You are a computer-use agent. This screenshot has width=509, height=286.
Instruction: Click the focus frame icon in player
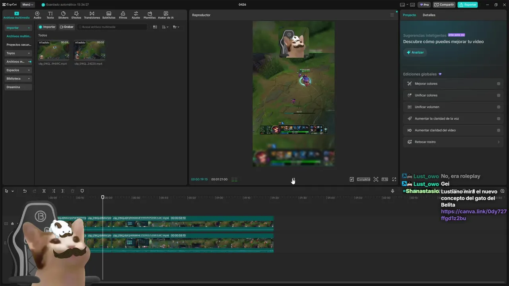(376, 179)
